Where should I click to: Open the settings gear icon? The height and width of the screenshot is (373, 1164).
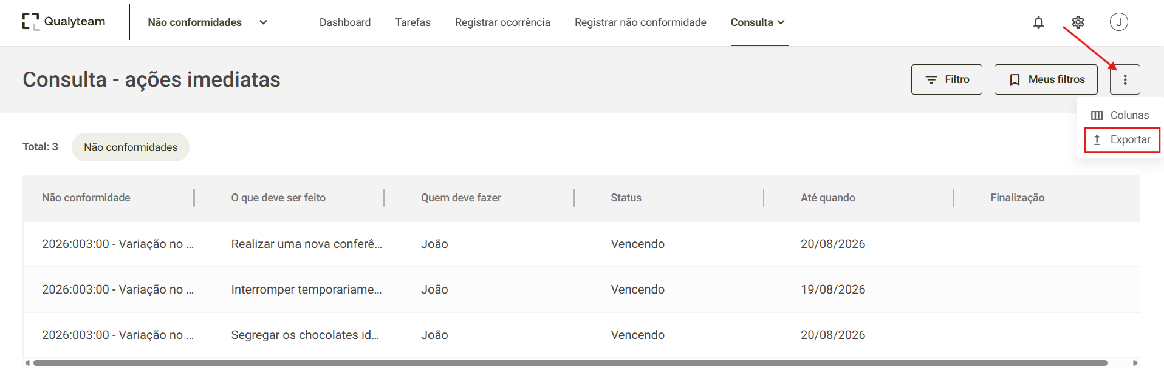click(1078, 22)
